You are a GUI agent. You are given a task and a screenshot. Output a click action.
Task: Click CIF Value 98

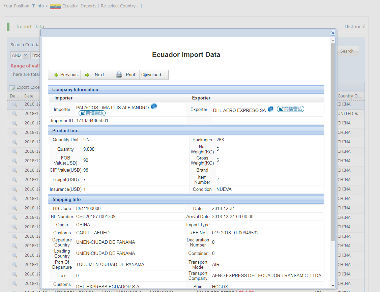point(86,170)
